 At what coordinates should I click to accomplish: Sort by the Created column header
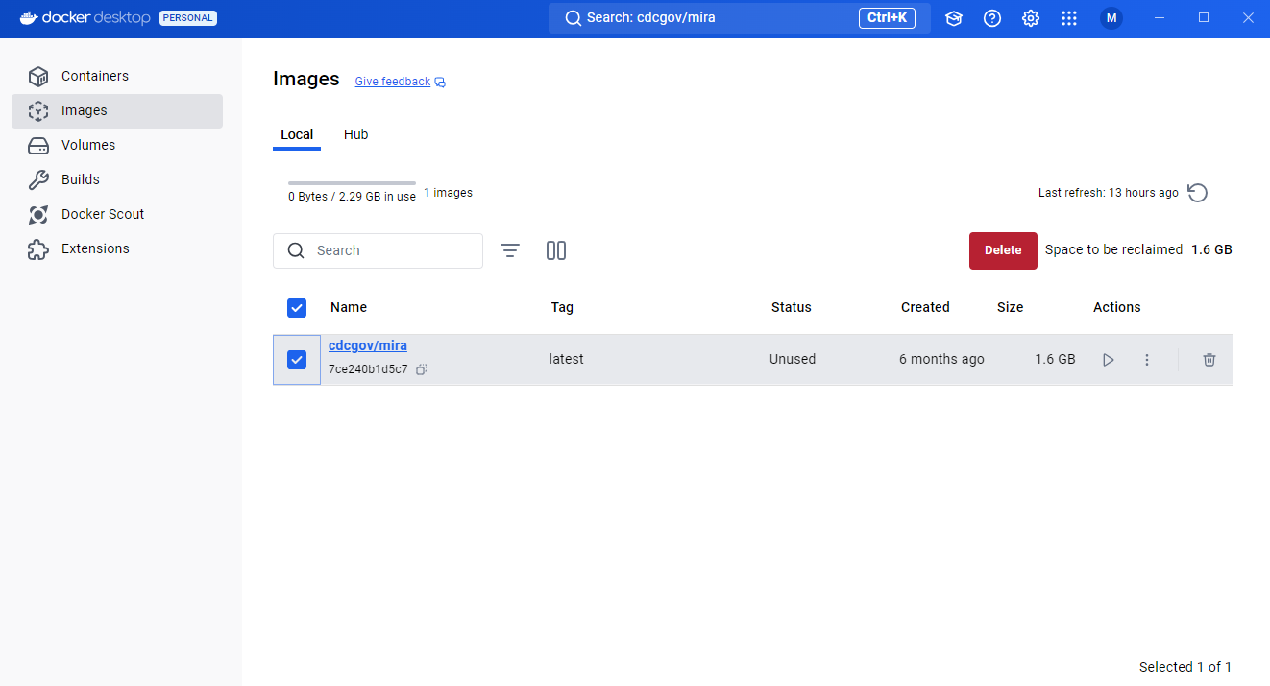click(925, 307)
